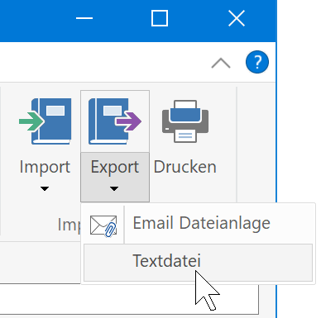Viewport: 321px width, 318px height.
Task: Click the Export notebook icon with purple arrow
Action: click(x=115, y=121)
